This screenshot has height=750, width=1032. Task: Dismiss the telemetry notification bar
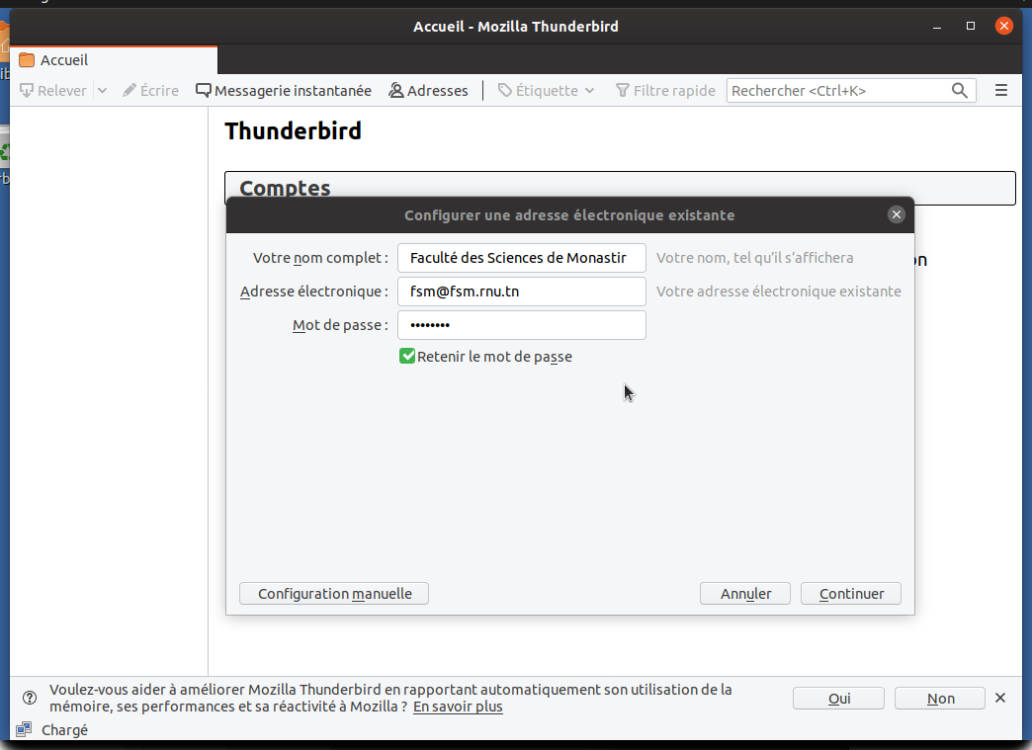point(1000,698)
